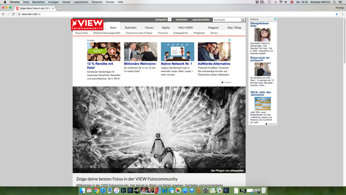The width and height of the screenshot is (346, 195).
Task: Launch Safari from the dock
Action: click(103, 190)
